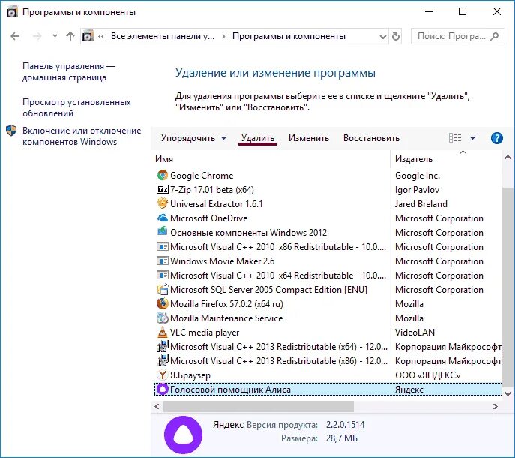The height and width of the screenshot is (458, 515).
Task: Select the Я.Браузер entry
Action: click(x=190, y=375)
